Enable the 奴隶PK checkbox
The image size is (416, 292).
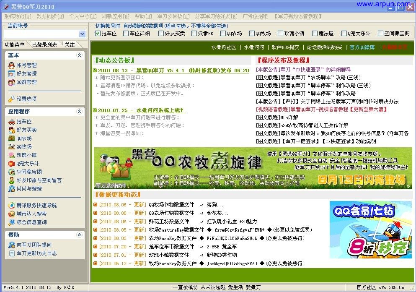(194, 33)
